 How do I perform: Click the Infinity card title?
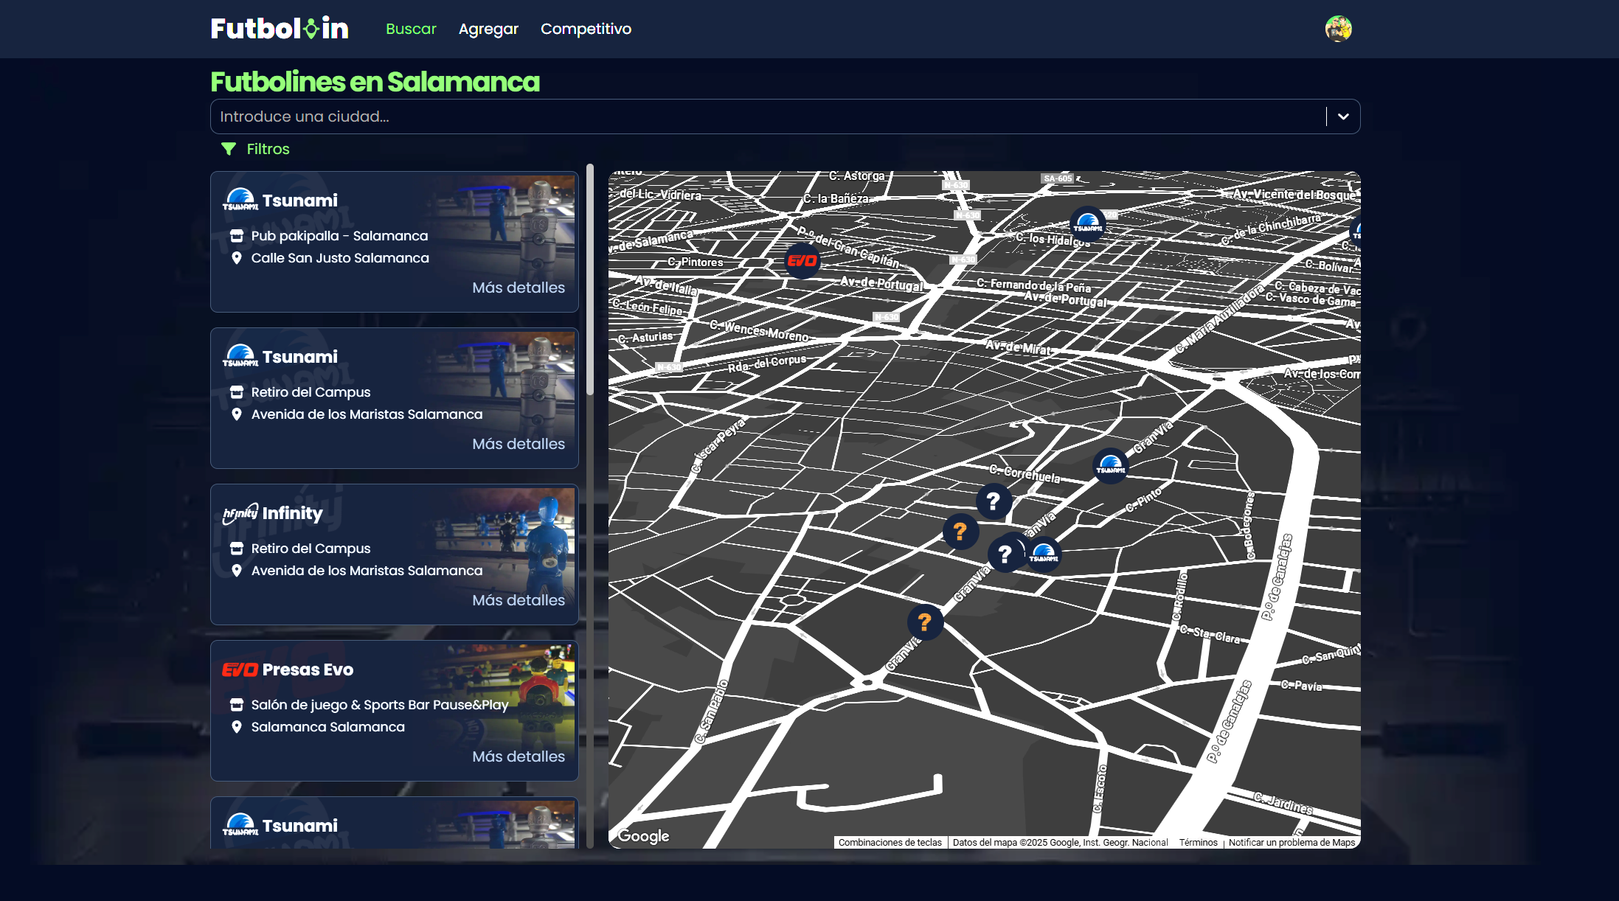[292, 513]
